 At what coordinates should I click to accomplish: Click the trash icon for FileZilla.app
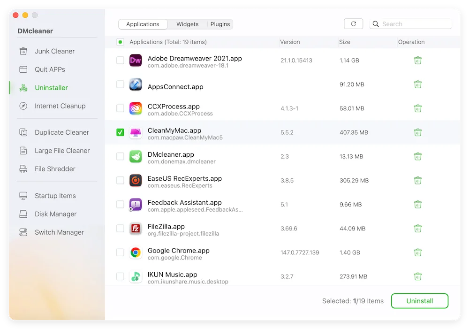point(418,229)
